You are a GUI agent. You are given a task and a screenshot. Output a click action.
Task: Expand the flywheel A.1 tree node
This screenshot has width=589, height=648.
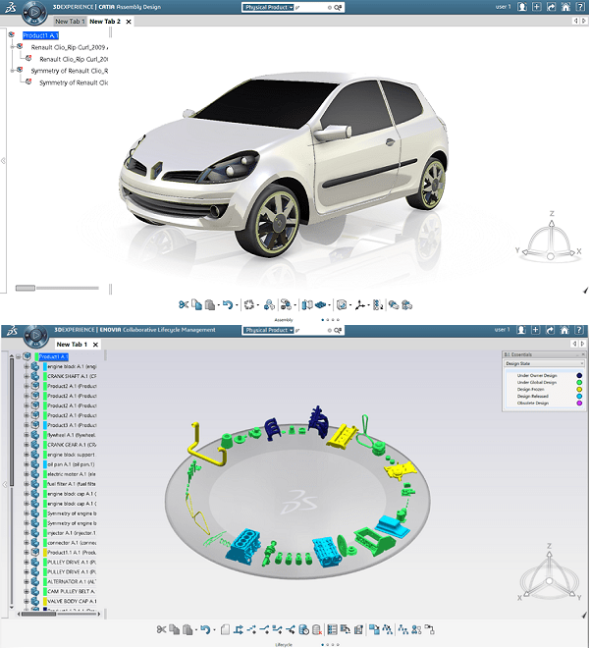27,435
